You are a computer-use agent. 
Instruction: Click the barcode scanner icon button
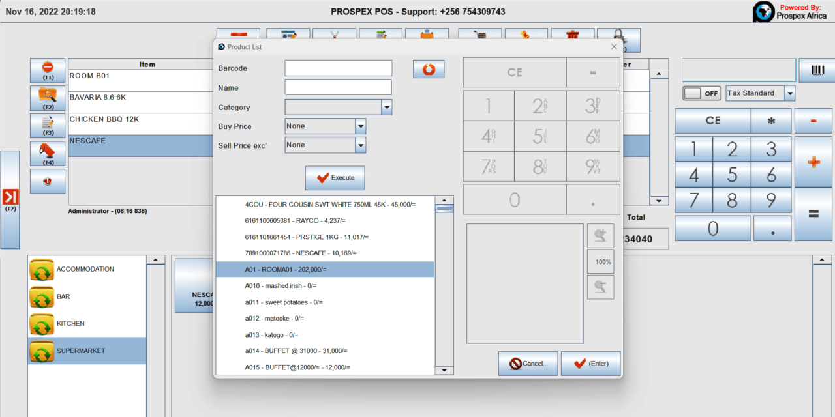817,70
